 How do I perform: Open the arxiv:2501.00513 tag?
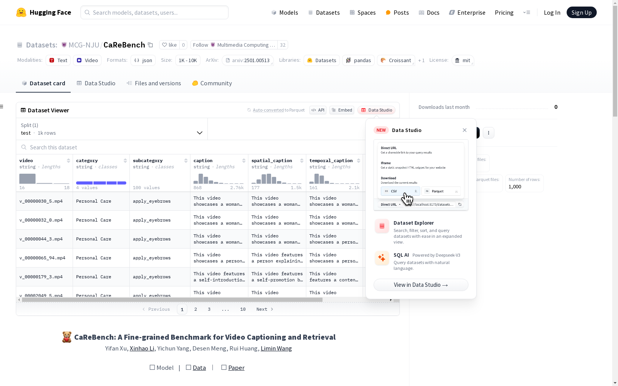pyautogui.click(x=248, y=60)
